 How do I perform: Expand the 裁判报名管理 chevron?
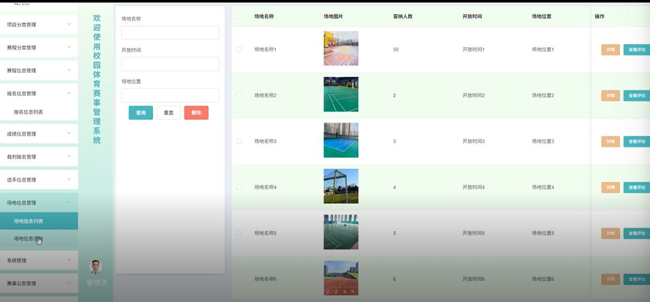[69, 157]
